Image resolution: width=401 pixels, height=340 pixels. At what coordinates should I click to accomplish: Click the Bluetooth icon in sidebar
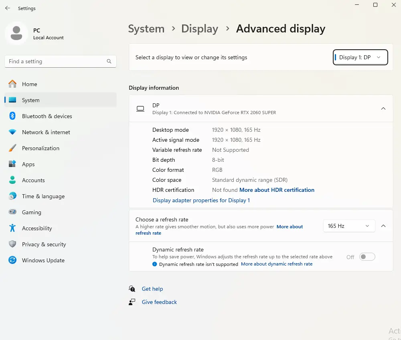click(x=12, y=116)
